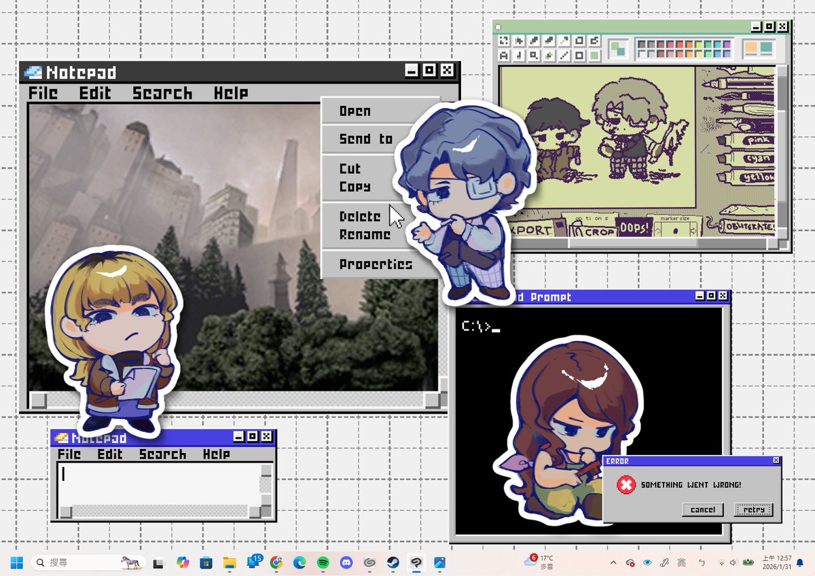The height and width of the screenshot is (576, 815).
Task: Open Spotify from the taskbar
Action: (323, 562)
